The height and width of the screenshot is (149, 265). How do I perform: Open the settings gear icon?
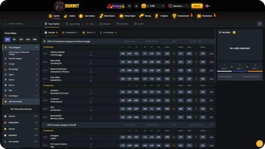tap(260, 24)
